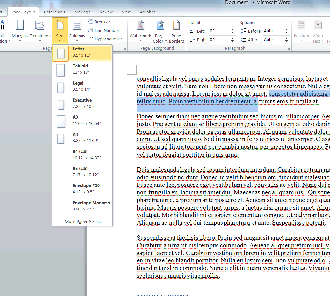Click the Page Color paint bucket icon
Screen dimensions: 330x296
(160, 25)
